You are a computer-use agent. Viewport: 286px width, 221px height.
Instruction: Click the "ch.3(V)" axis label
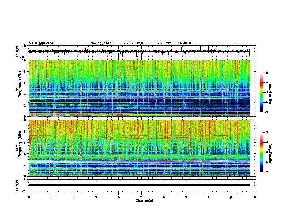pos(17,186)
